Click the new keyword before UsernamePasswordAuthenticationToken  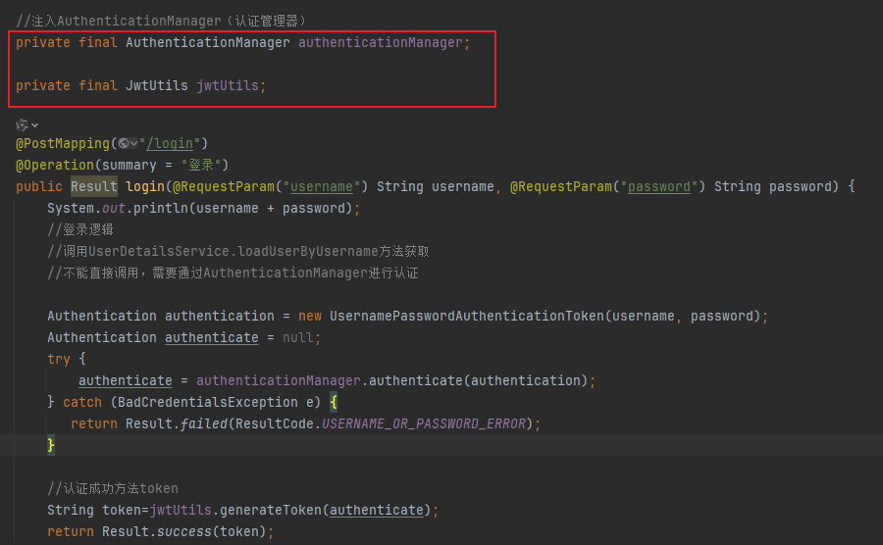pos(310,316)
